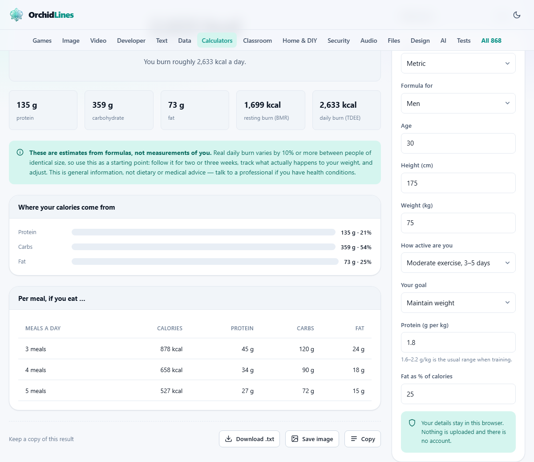Click the Weight (kg) input field
This screenshot has width=534, height=462.
tap(458, 223)
